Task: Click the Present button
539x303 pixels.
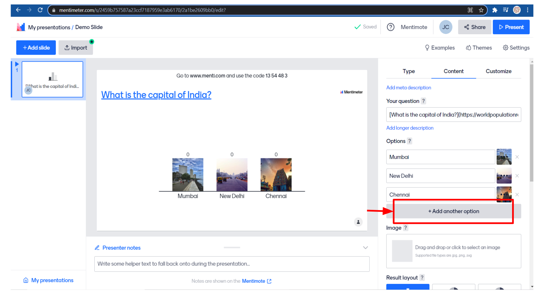Action: pos(511,27)
